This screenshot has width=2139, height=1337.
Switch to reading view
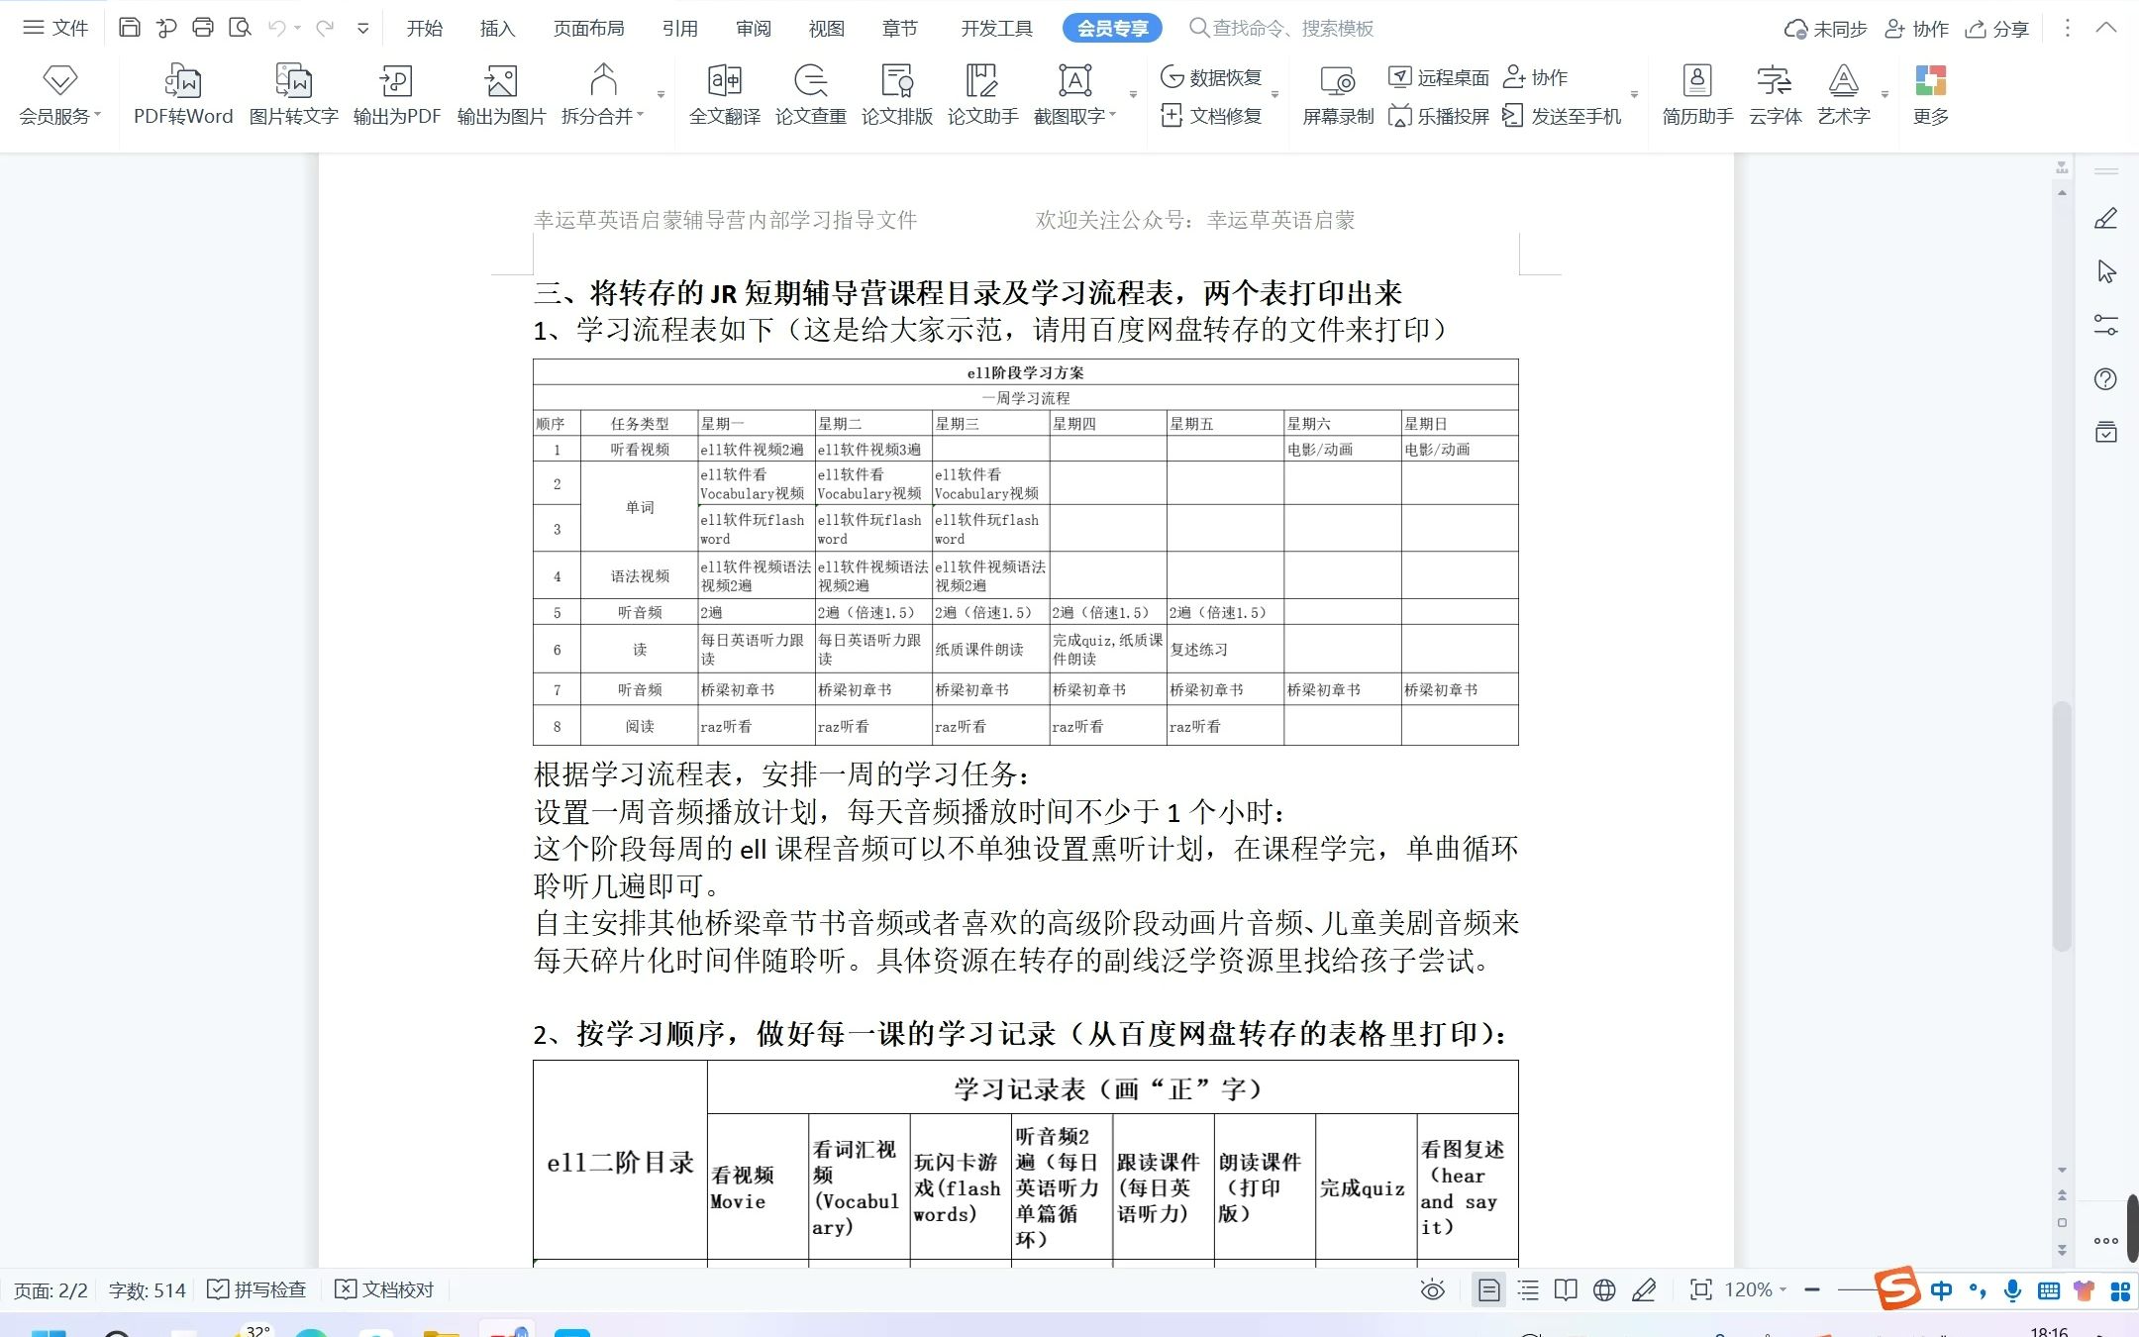click(x=1566, y=1289)
